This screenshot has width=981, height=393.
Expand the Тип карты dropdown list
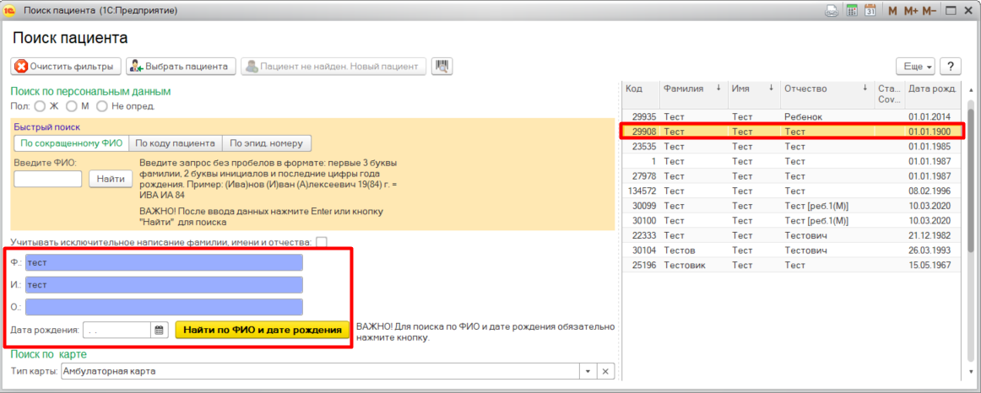[x=588, y=372]
